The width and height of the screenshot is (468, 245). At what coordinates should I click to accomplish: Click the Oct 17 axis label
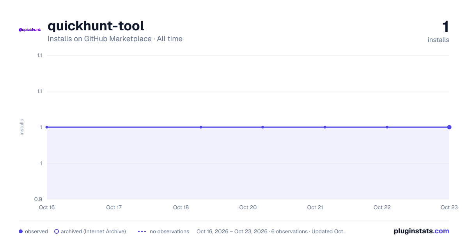pyautogui.click(x=114, y=207)
